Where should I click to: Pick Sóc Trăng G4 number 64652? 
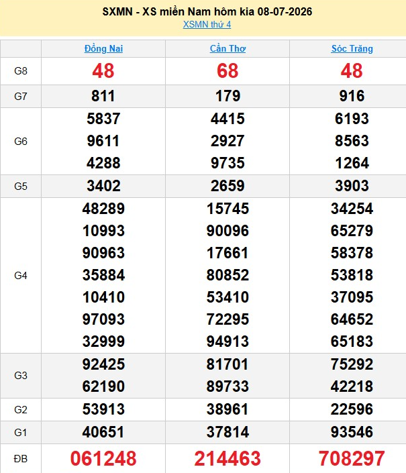coord(352,319)
